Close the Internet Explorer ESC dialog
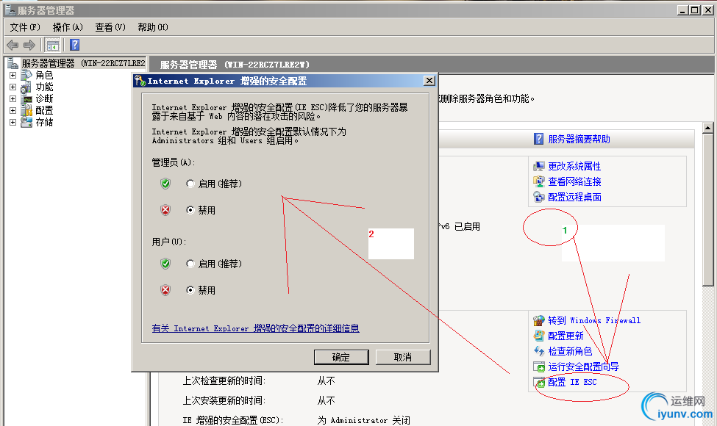Image resolution: width=717 pixels, height=426 pixels. point(429,81)
